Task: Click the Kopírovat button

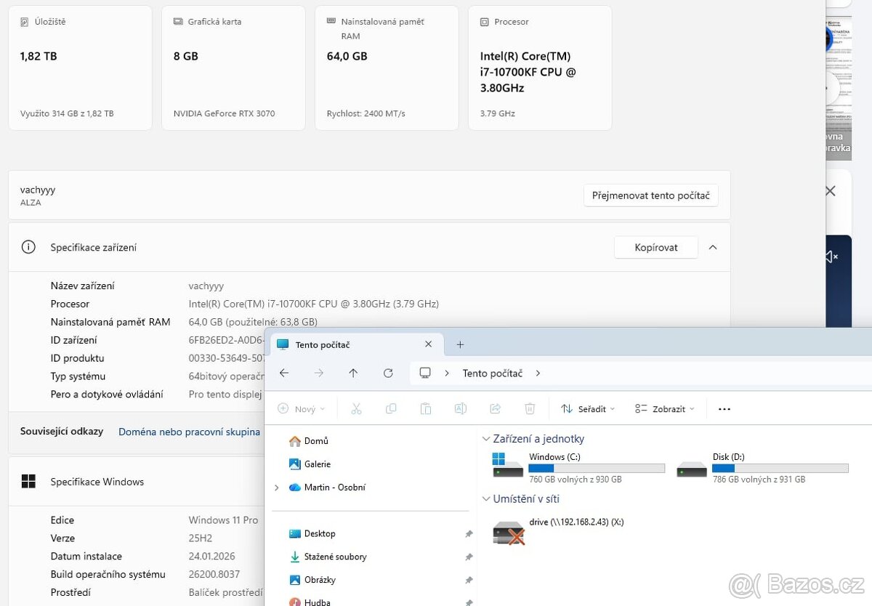Action: (656, 247)
